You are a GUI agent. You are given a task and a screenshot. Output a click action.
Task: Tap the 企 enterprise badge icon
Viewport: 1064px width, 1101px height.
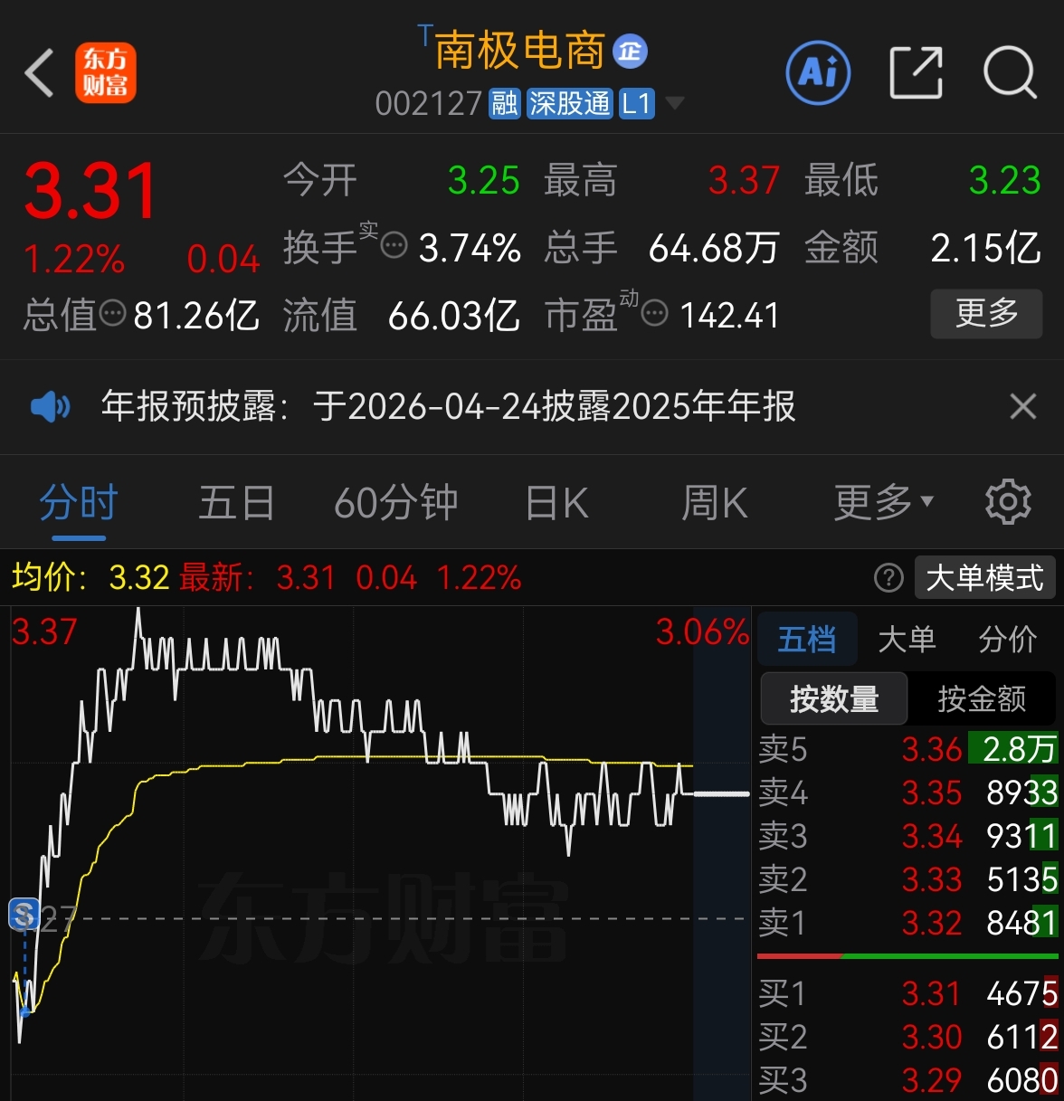click(x=631, y=52)
